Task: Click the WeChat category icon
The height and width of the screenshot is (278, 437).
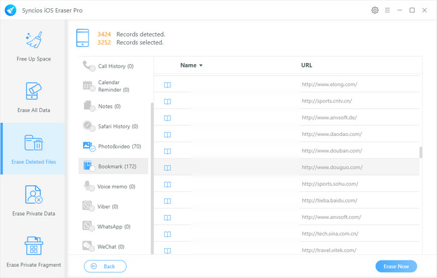Action: [89, 246]
